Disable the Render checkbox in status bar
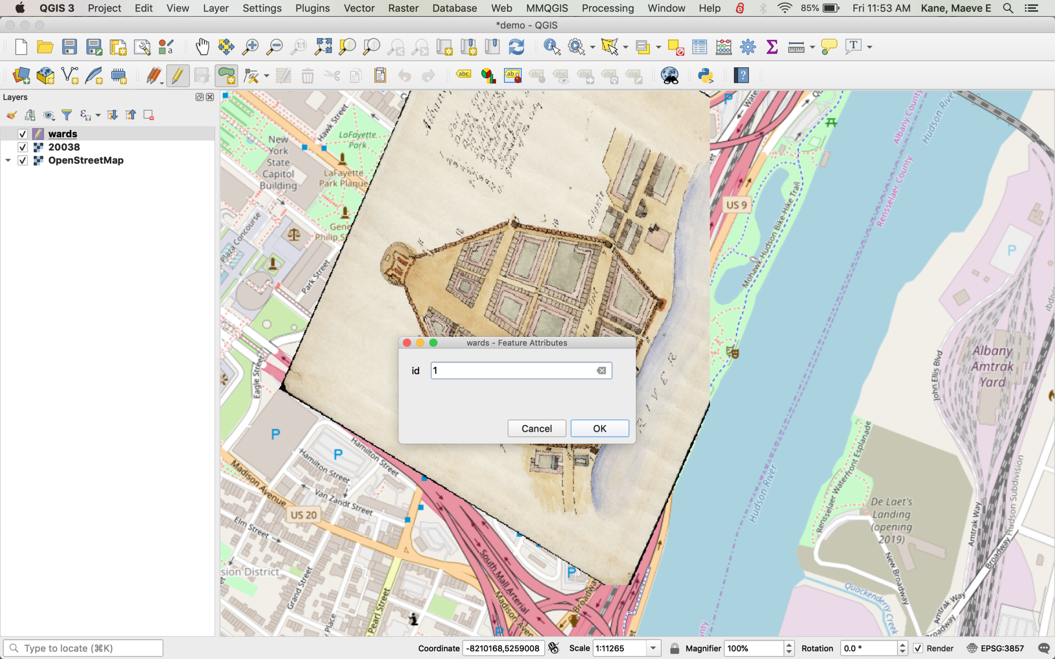The width and height of the screenshot is (1055, 659). pyautogui.click(x=918, y=648)
